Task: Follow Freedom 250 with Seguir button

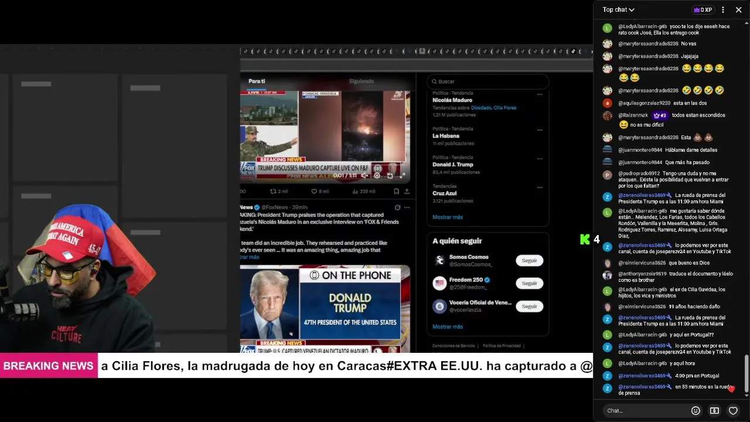Action: [x=529, y=283]
